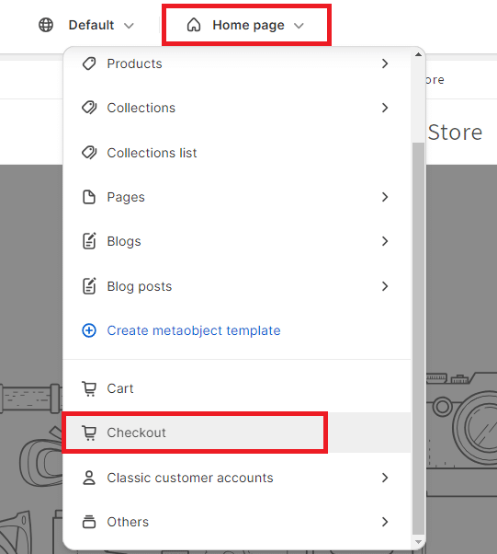Click the Blog posts edit-note icon
The height and width of the screenshot is (554, 497).
point(89,286)
